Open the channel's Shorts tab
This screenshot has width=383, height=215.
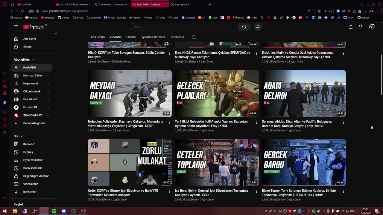131,37
